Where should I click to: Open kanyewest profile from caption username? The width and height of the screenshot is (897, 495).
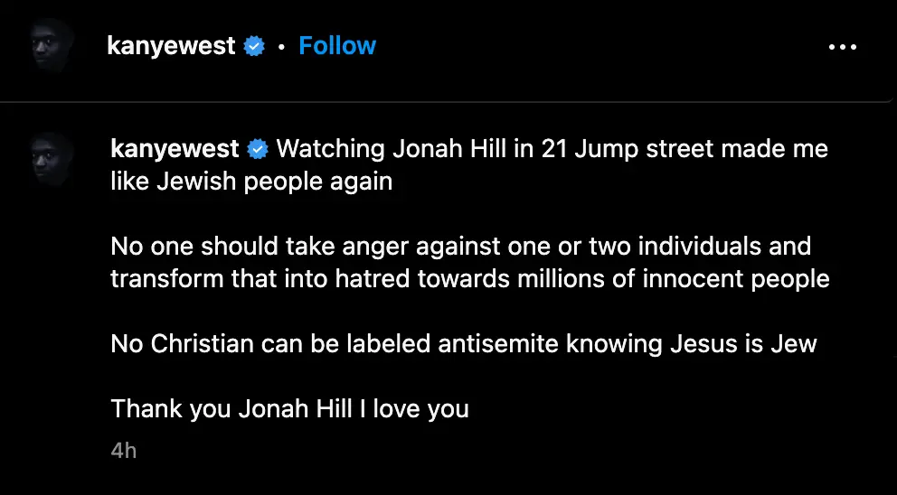tap(175, 148)
